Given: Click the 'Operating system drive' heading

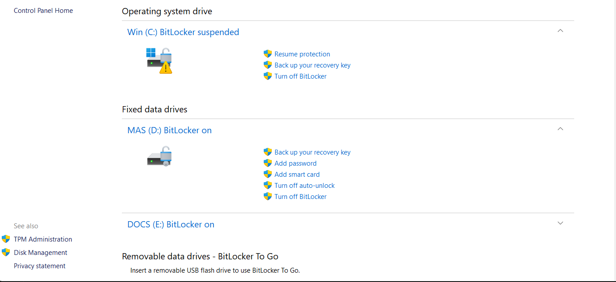Looking at the screenshot, I should pyautogui.click(x=167, y=11).
